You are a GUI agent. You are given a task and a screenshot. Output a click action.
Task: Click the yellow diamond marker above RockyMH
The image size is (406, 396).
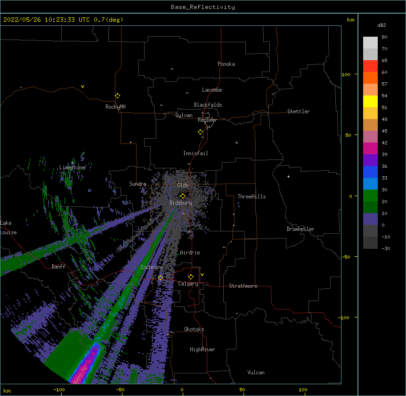click(x=117, y=95)
